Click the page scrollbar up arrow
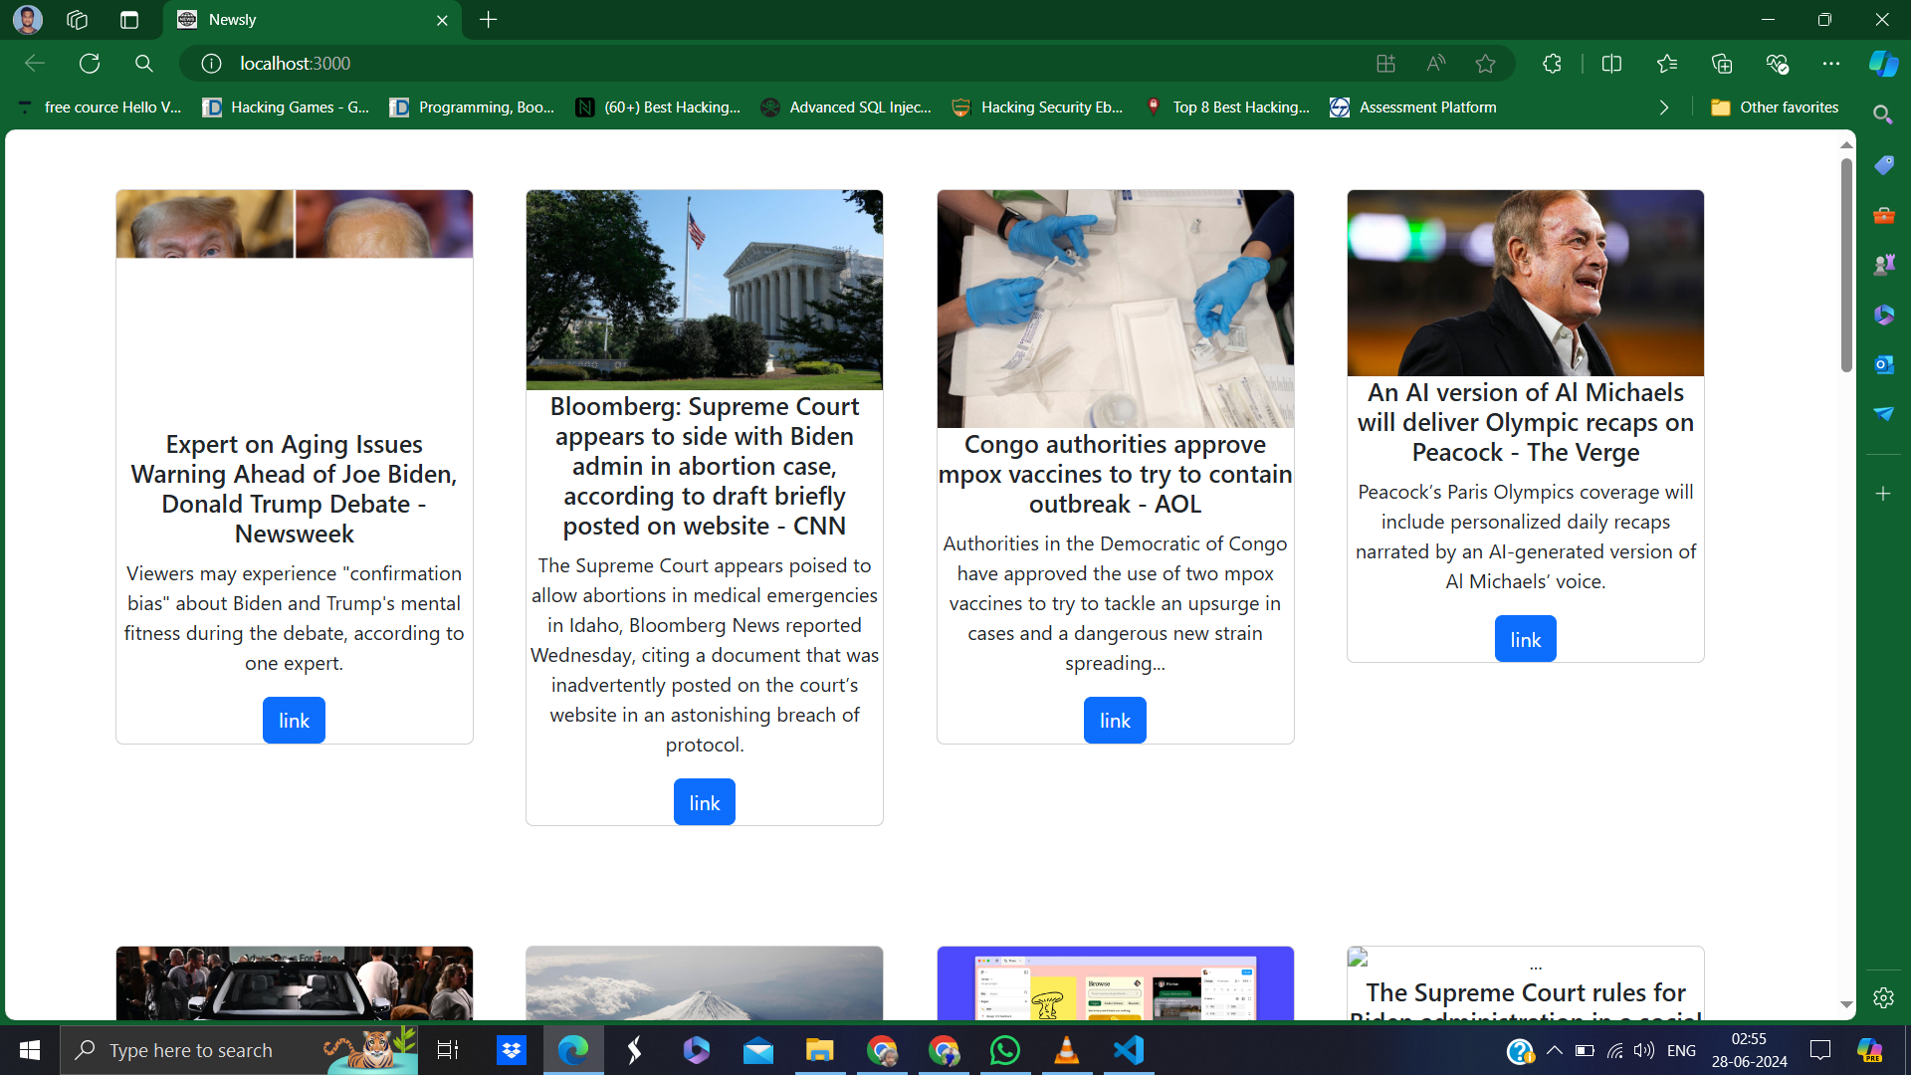Screen dimensions: 1911x1075 (x=1846, y=145)
